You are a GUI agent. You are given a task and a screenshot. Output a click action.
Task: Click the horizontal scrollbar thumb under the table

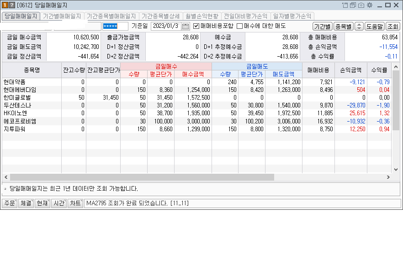[x=142, y=177]
